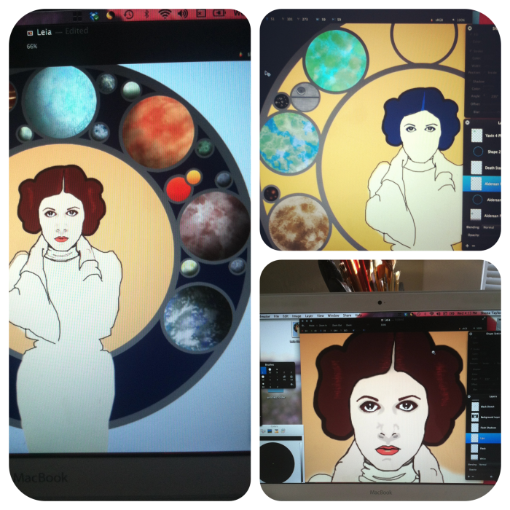Image resolution: width=510 pixels, height=510 pixels.
Task: Open the Blending dropdown below the White layer
Action: 489,465
